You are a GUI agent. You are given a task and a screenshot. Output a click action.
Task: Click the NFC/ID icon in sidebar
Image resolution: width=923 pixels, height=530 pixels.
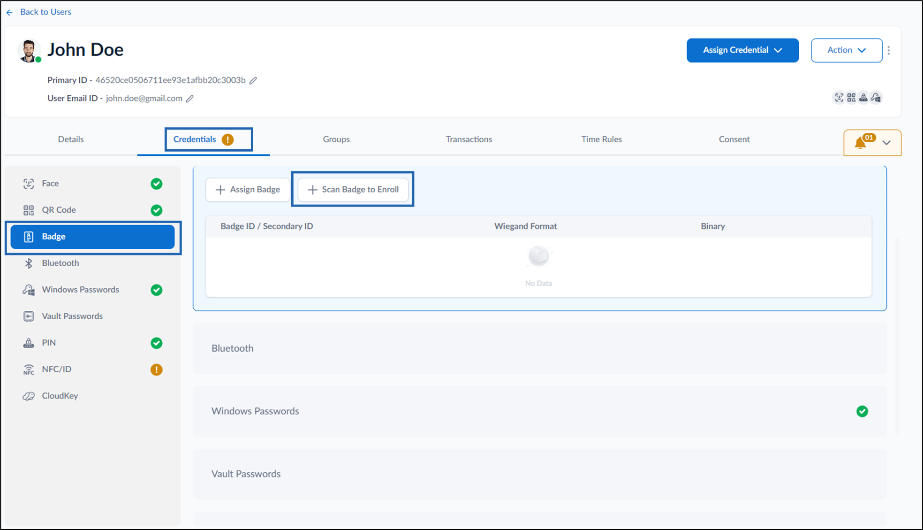coord(29,369)
